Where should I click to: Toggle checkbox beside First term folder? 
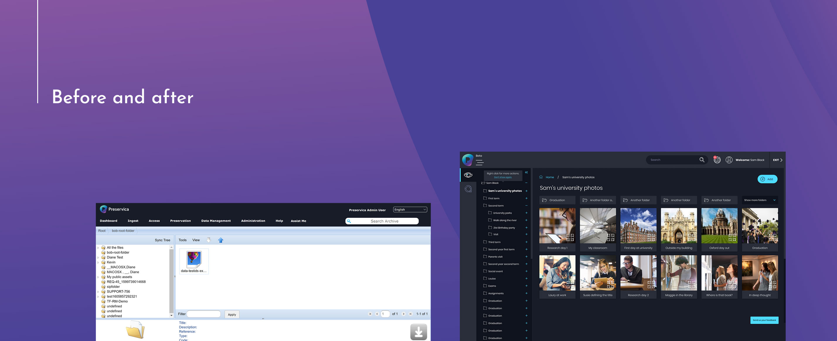[485, 198]
